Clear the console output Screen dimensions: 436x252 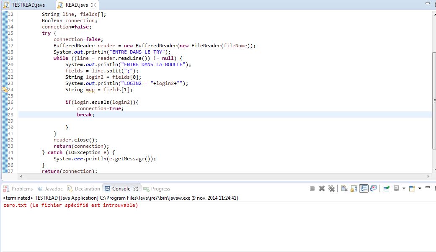point(344,189)
